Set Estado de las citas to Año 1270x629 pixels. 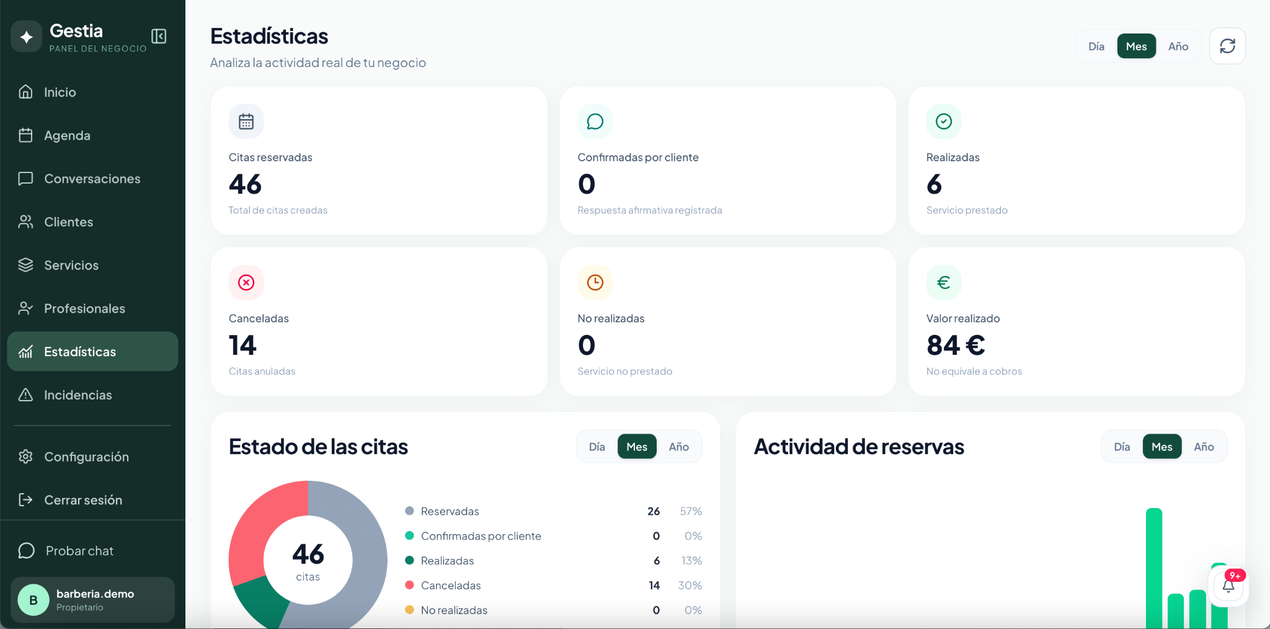(x=679, y=447)
